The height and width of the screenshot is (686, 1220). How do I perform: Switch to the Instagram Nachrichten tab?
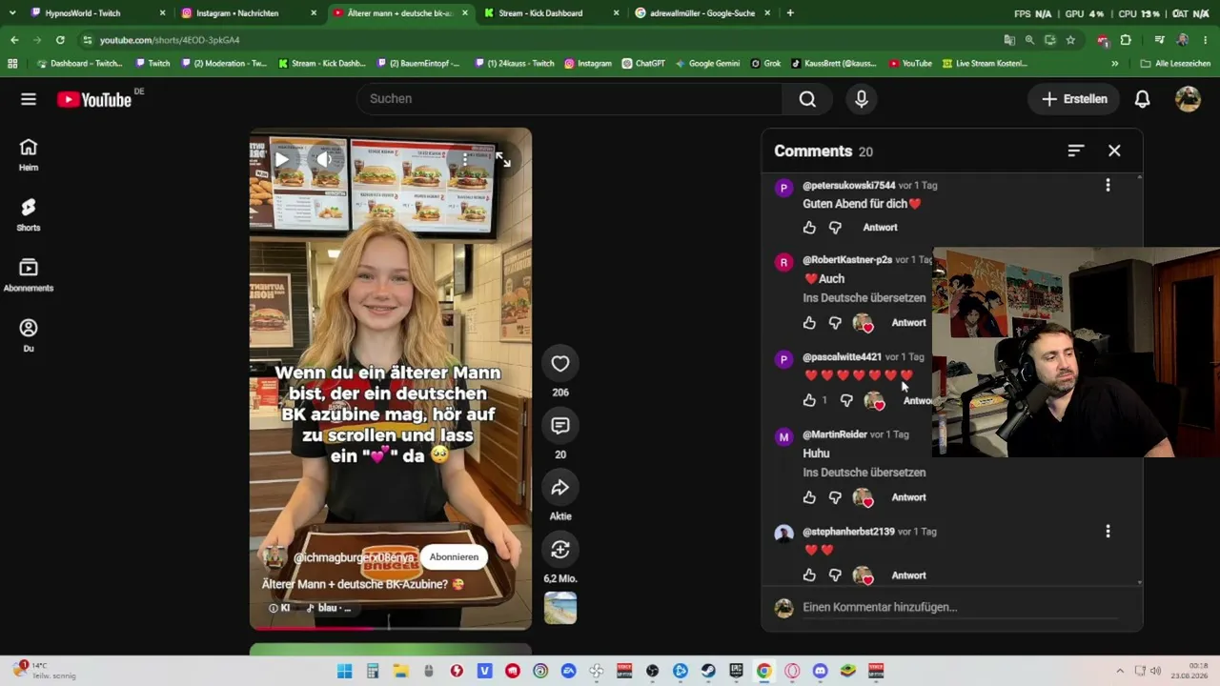click(x=245, y=13)
